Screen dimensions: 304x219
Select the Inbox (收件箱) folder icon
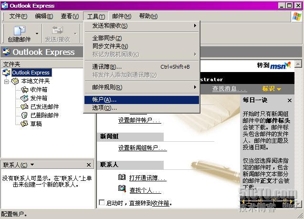tap(25, 90)
